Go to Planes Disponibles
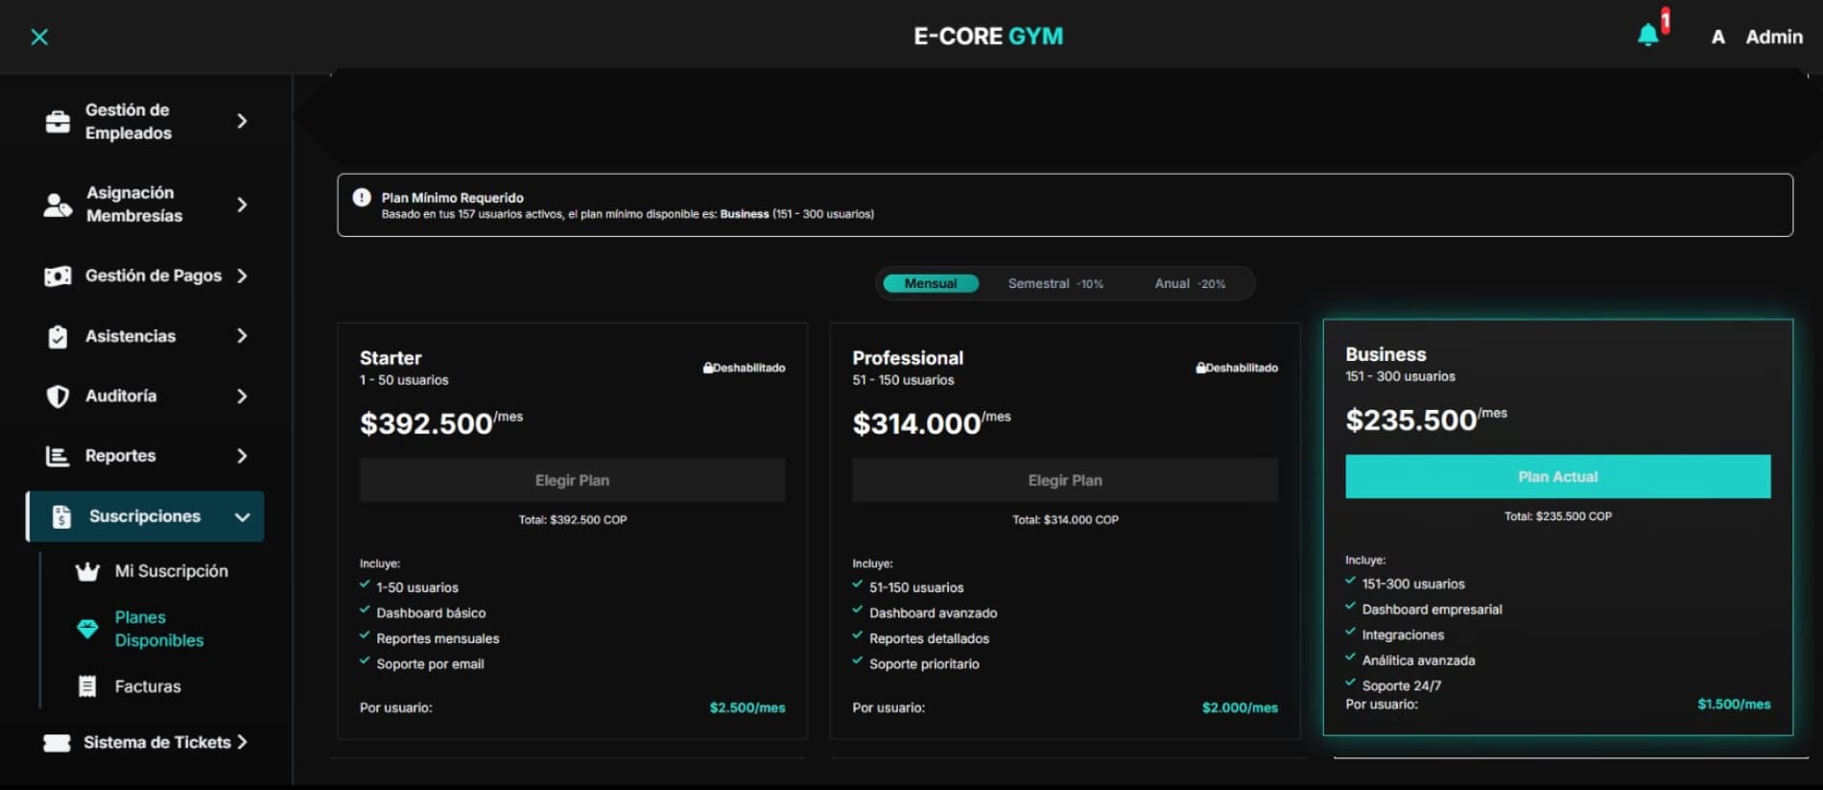 (x=159, y=629)
